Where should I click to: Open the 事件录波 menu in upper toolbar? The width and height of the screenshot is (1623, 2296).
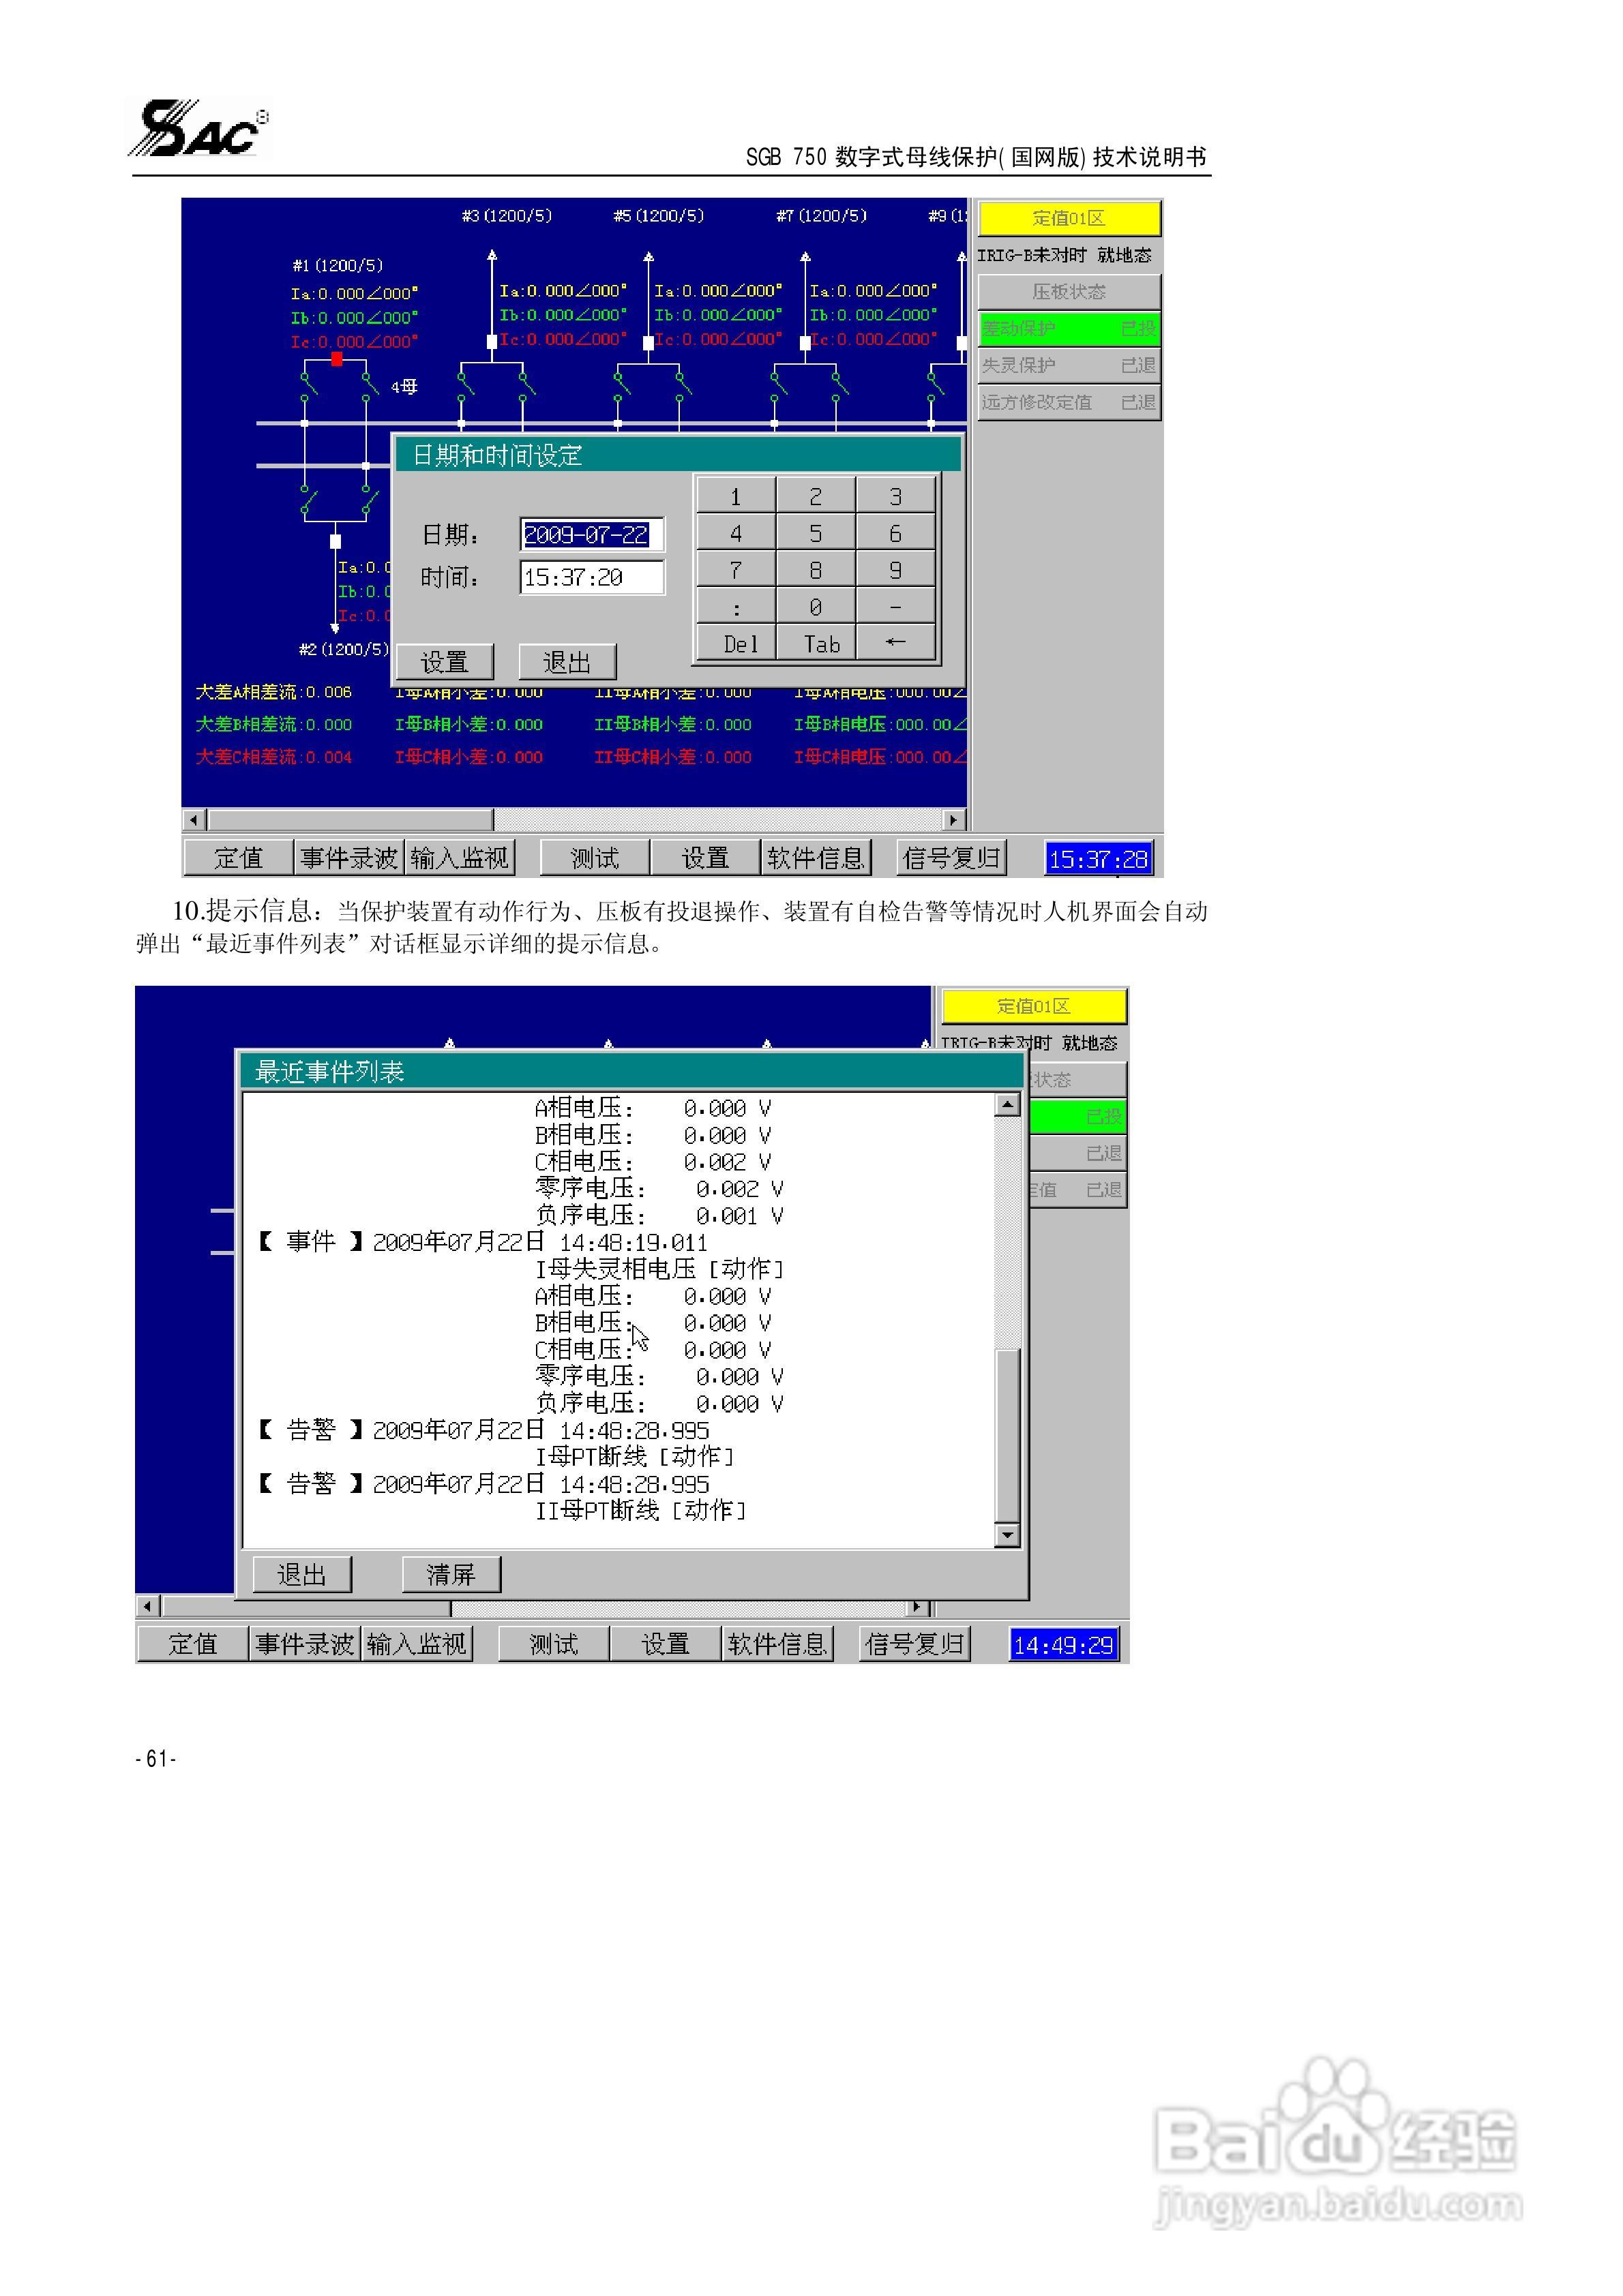tap(349, 858)
